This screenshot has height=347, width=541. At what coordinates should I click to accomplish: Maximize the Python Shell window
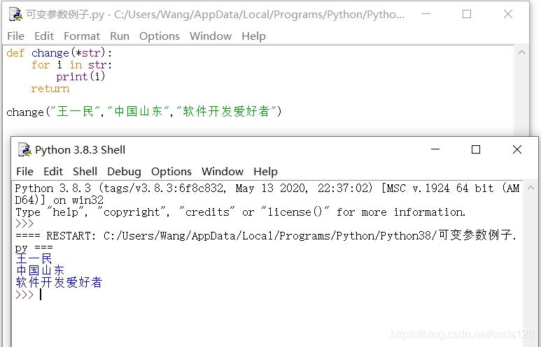(x=476, y=149)
